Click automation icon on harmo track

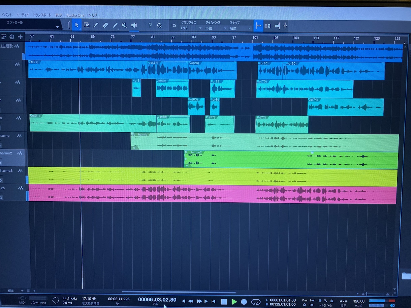20,136
